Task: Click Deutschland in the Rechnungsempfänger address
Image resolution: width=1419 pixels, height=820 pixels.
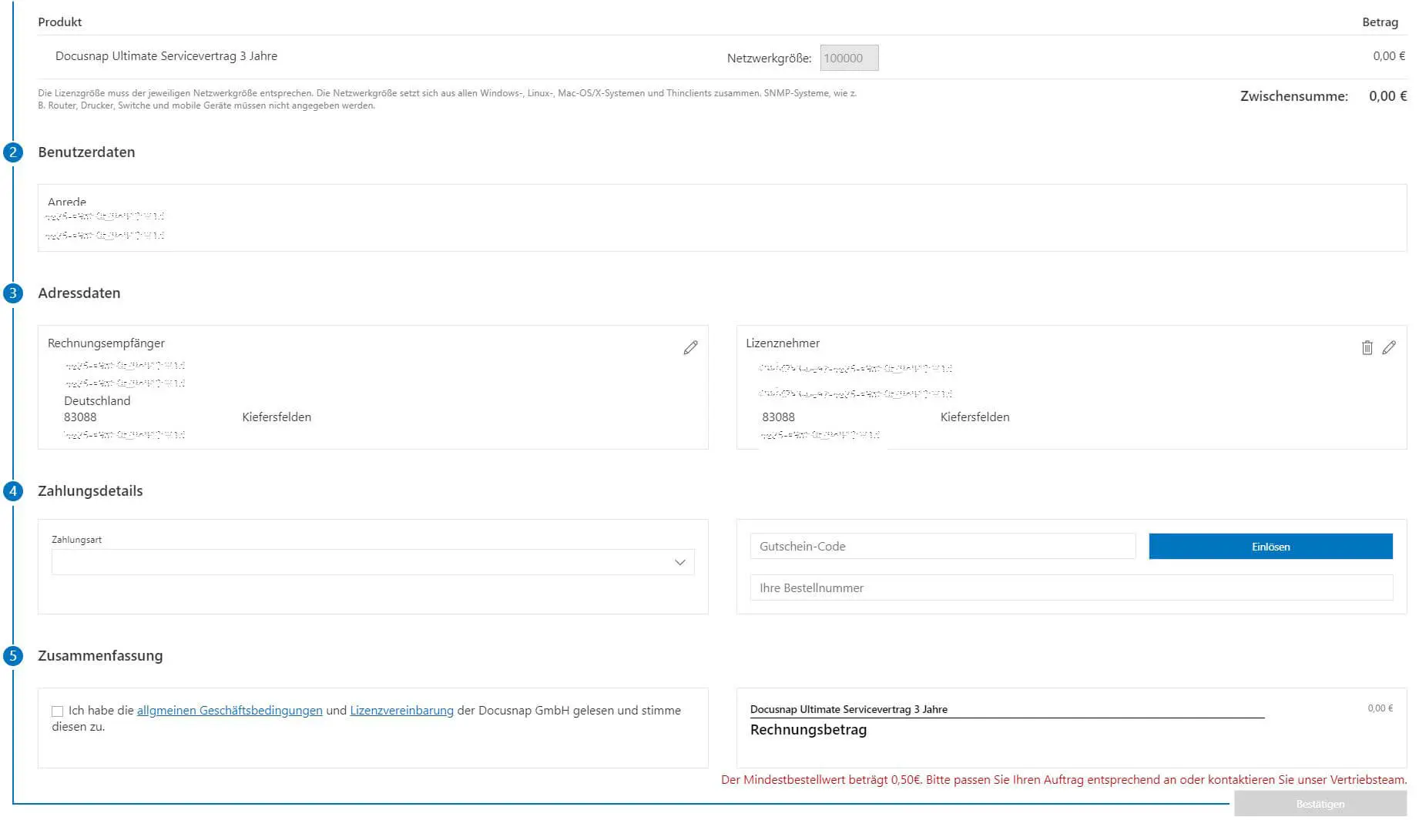Action: click(97, 401)
